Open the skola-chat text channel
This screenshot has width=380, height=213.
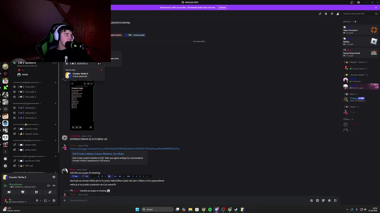tap(35, 145)
